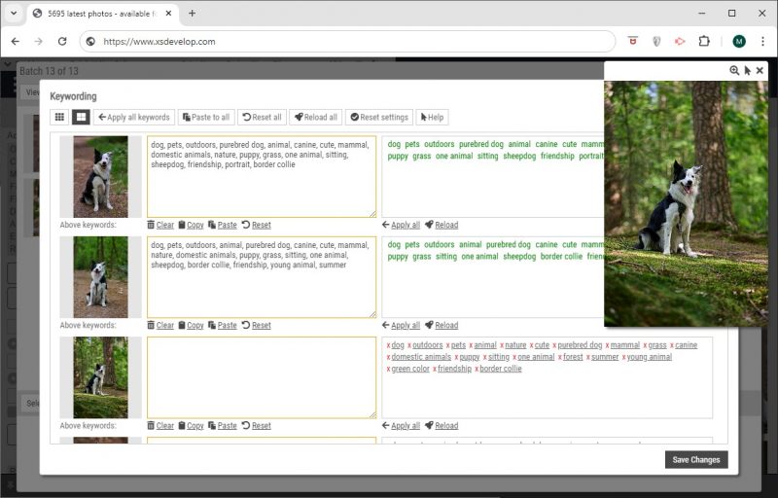The height and width of the screenshot is (498, 778).
Task: Close the image preview popup
Action: point(760,71)
